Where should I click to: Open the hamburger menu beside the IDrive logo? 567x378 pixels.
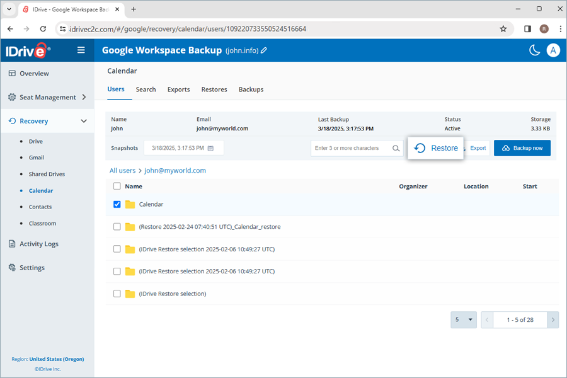81,50
